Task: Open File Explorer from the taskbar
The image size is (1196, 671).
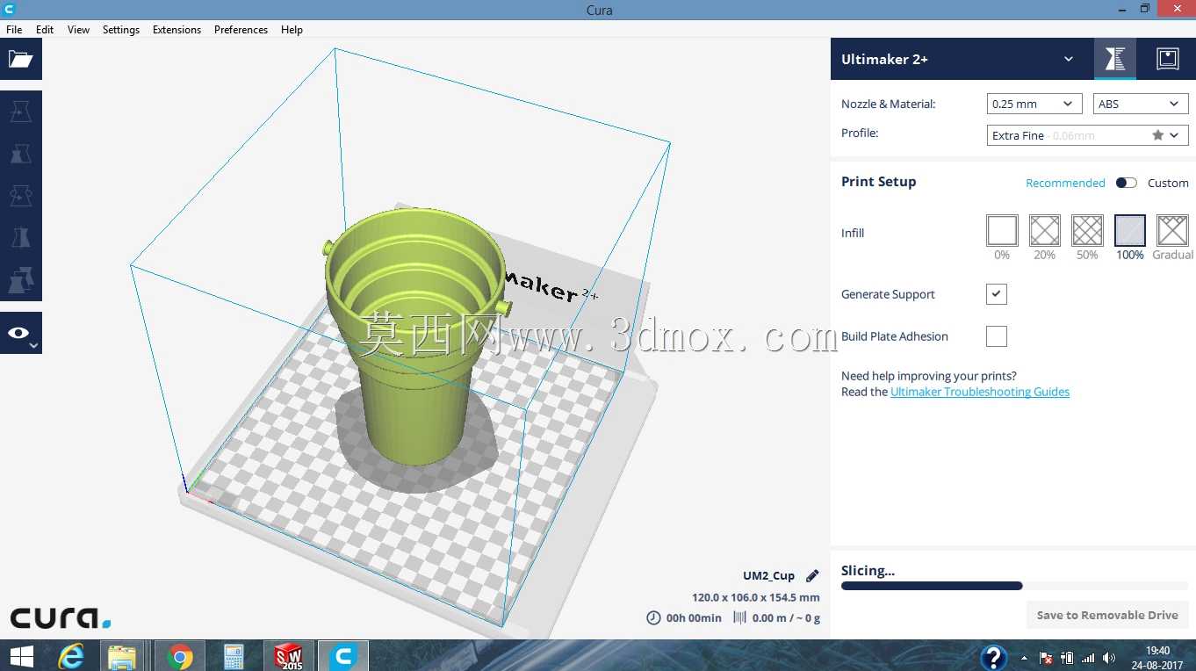Action: point(122,656)
